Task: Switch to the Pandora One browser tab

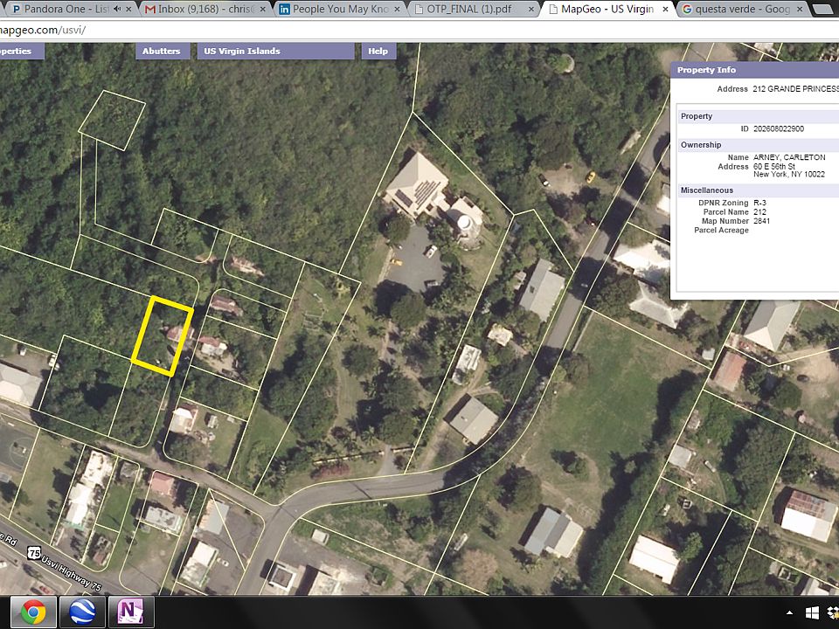Action: click(x=68, y=9)
